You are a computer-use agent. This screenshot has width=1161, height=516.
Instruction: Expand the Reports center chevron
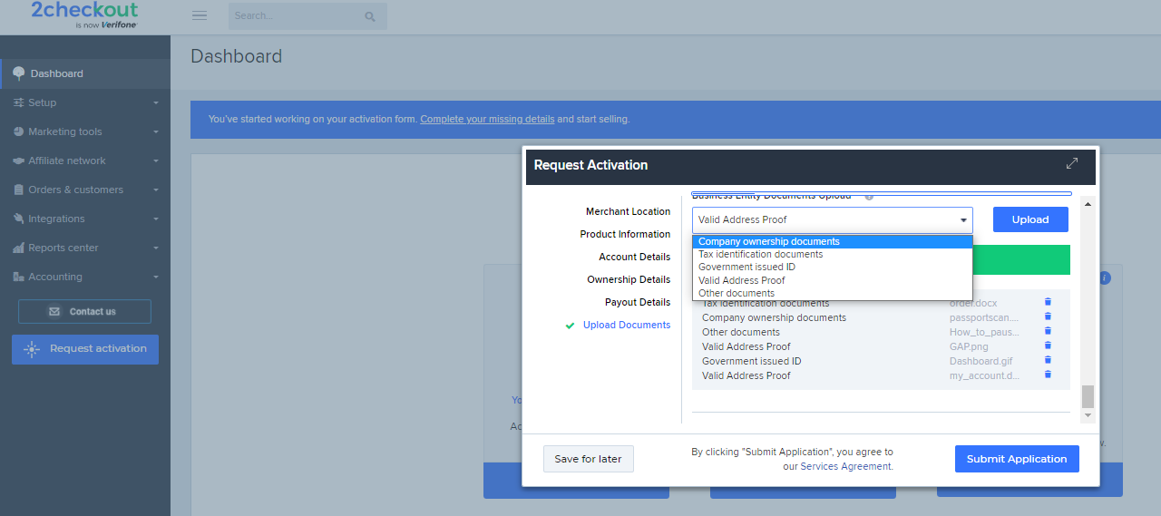[x=156, y=248]
